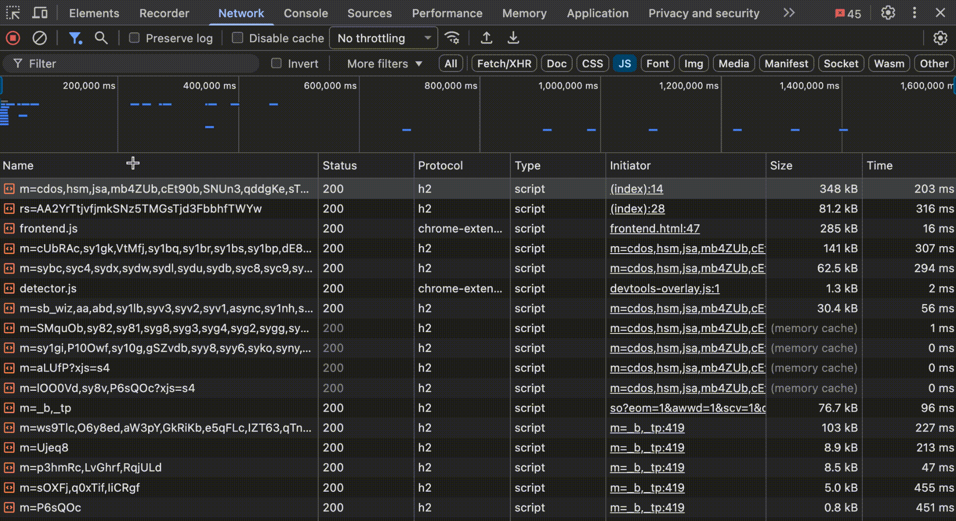Hide the filter bar
Screen dimensions: 956x521
(75, 38)
